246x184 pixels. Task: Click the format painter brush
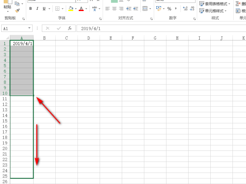(17, 11)
